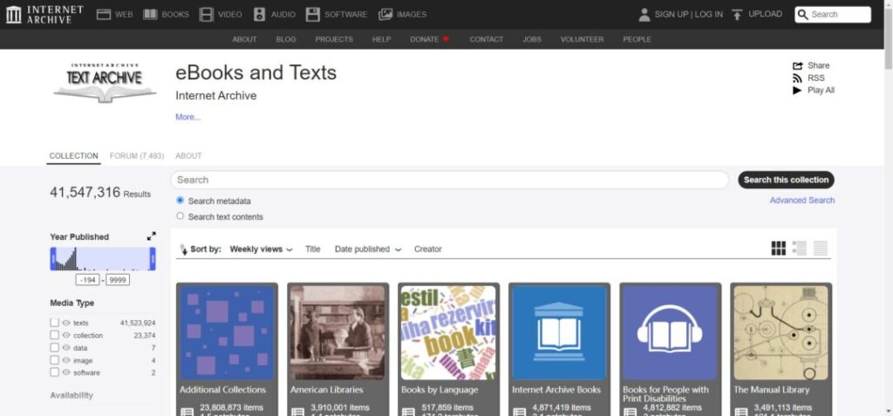The width and height of the screenshot is (893, 416).
Task: Expand the Year Published histogram
Action: pos(151,236)
